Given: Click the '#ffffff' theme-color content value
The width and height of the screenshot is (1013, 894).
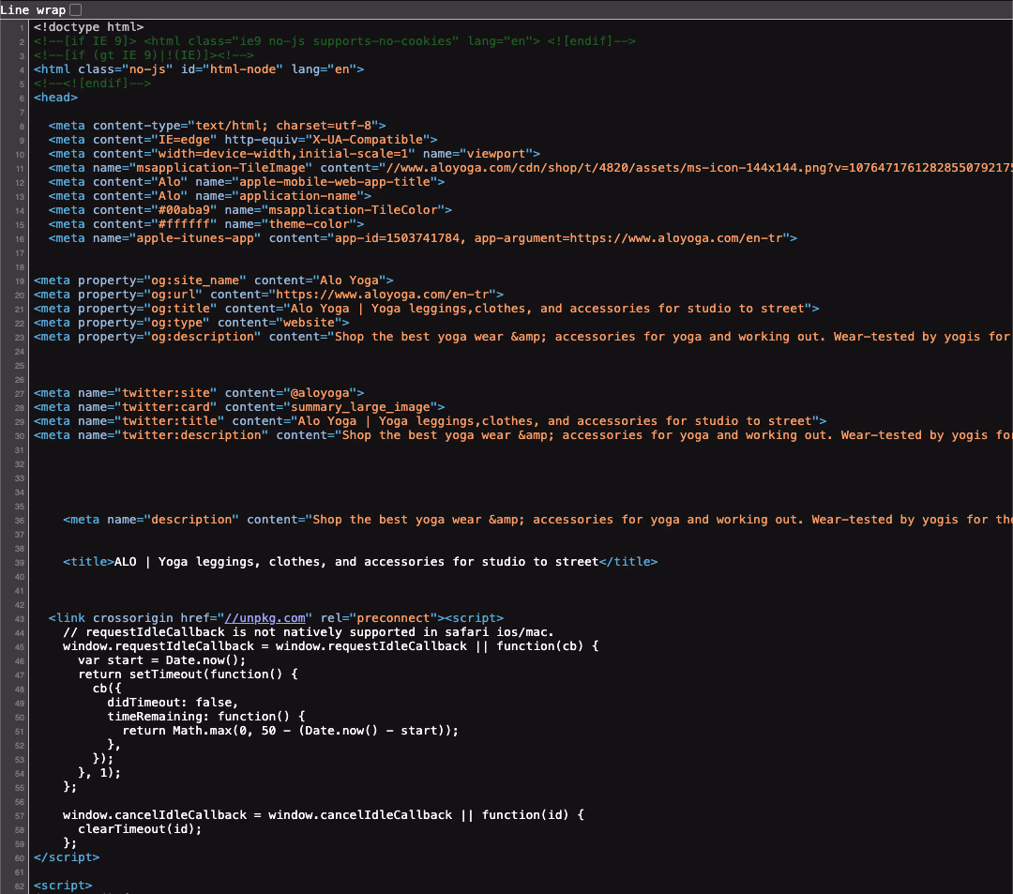Looking at the screenshot, I should pyautogui.click(x=184, y=224).
